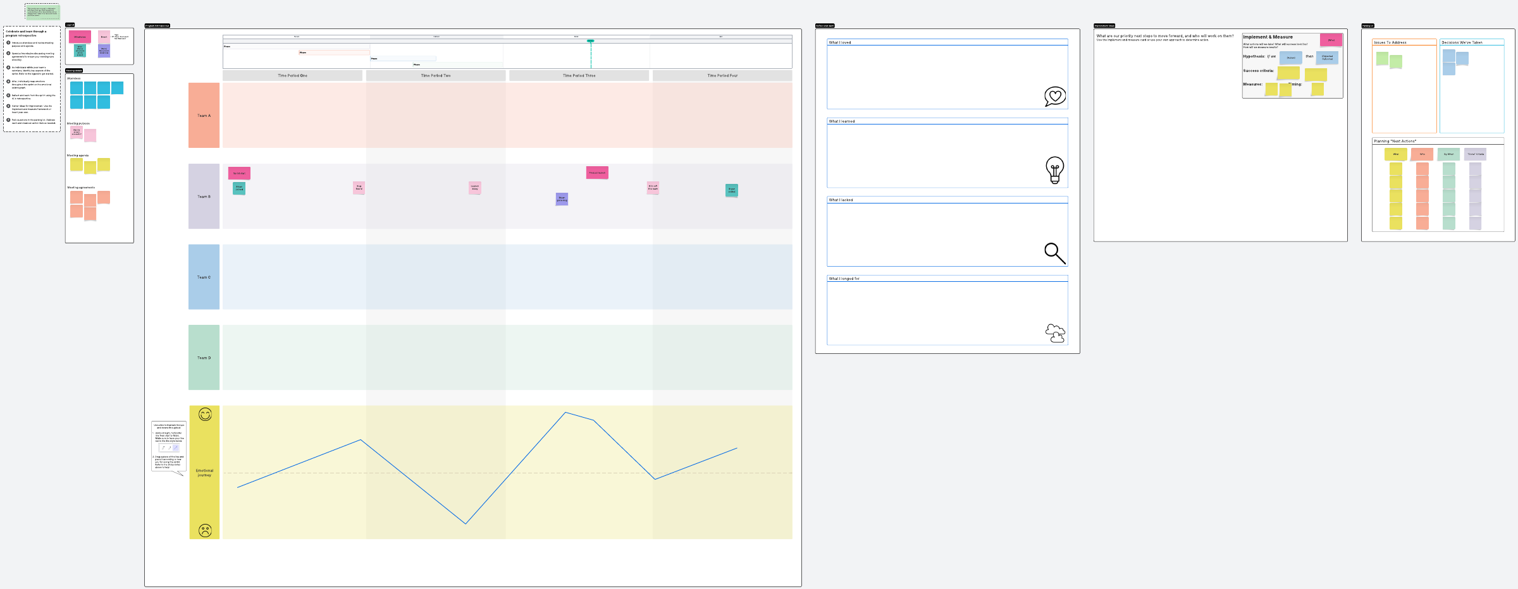Click the happy face icon

205,415
